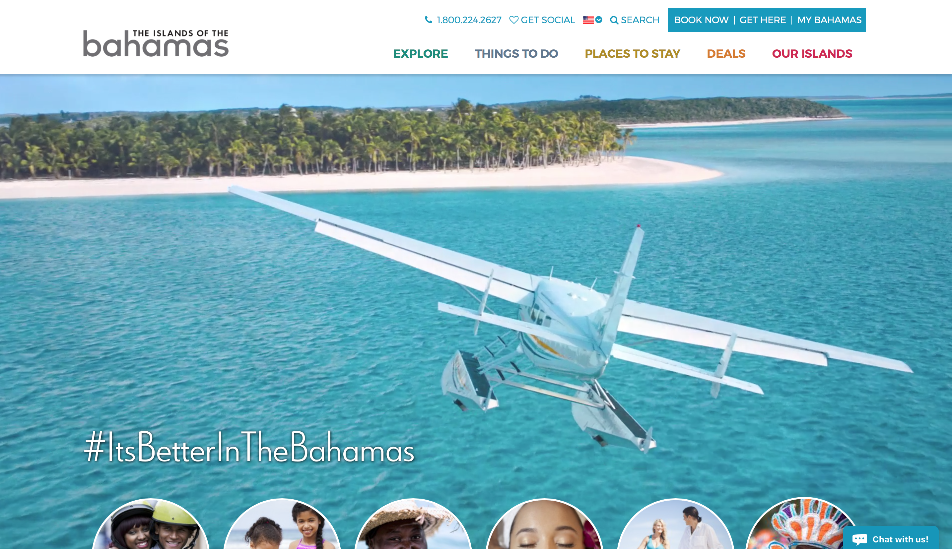Screen dimensions: 952x549
Task: Click the phone icon beside 1.800.224.2627
Action: pyautogui.click(x=429, y=20)
